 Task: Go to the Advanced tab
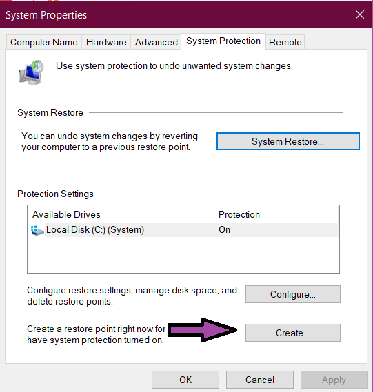157,42
